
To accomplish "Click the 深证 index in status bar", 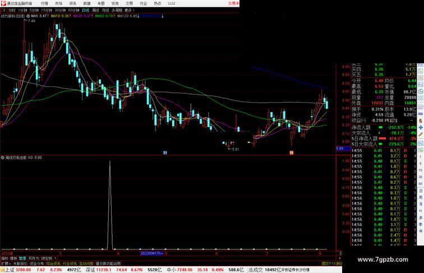I will click(x=90, y=270).
